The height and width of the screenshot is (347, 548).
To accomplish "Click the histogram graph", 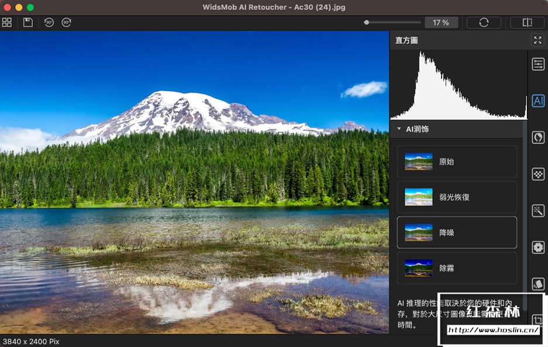I will tap(458, 85).
